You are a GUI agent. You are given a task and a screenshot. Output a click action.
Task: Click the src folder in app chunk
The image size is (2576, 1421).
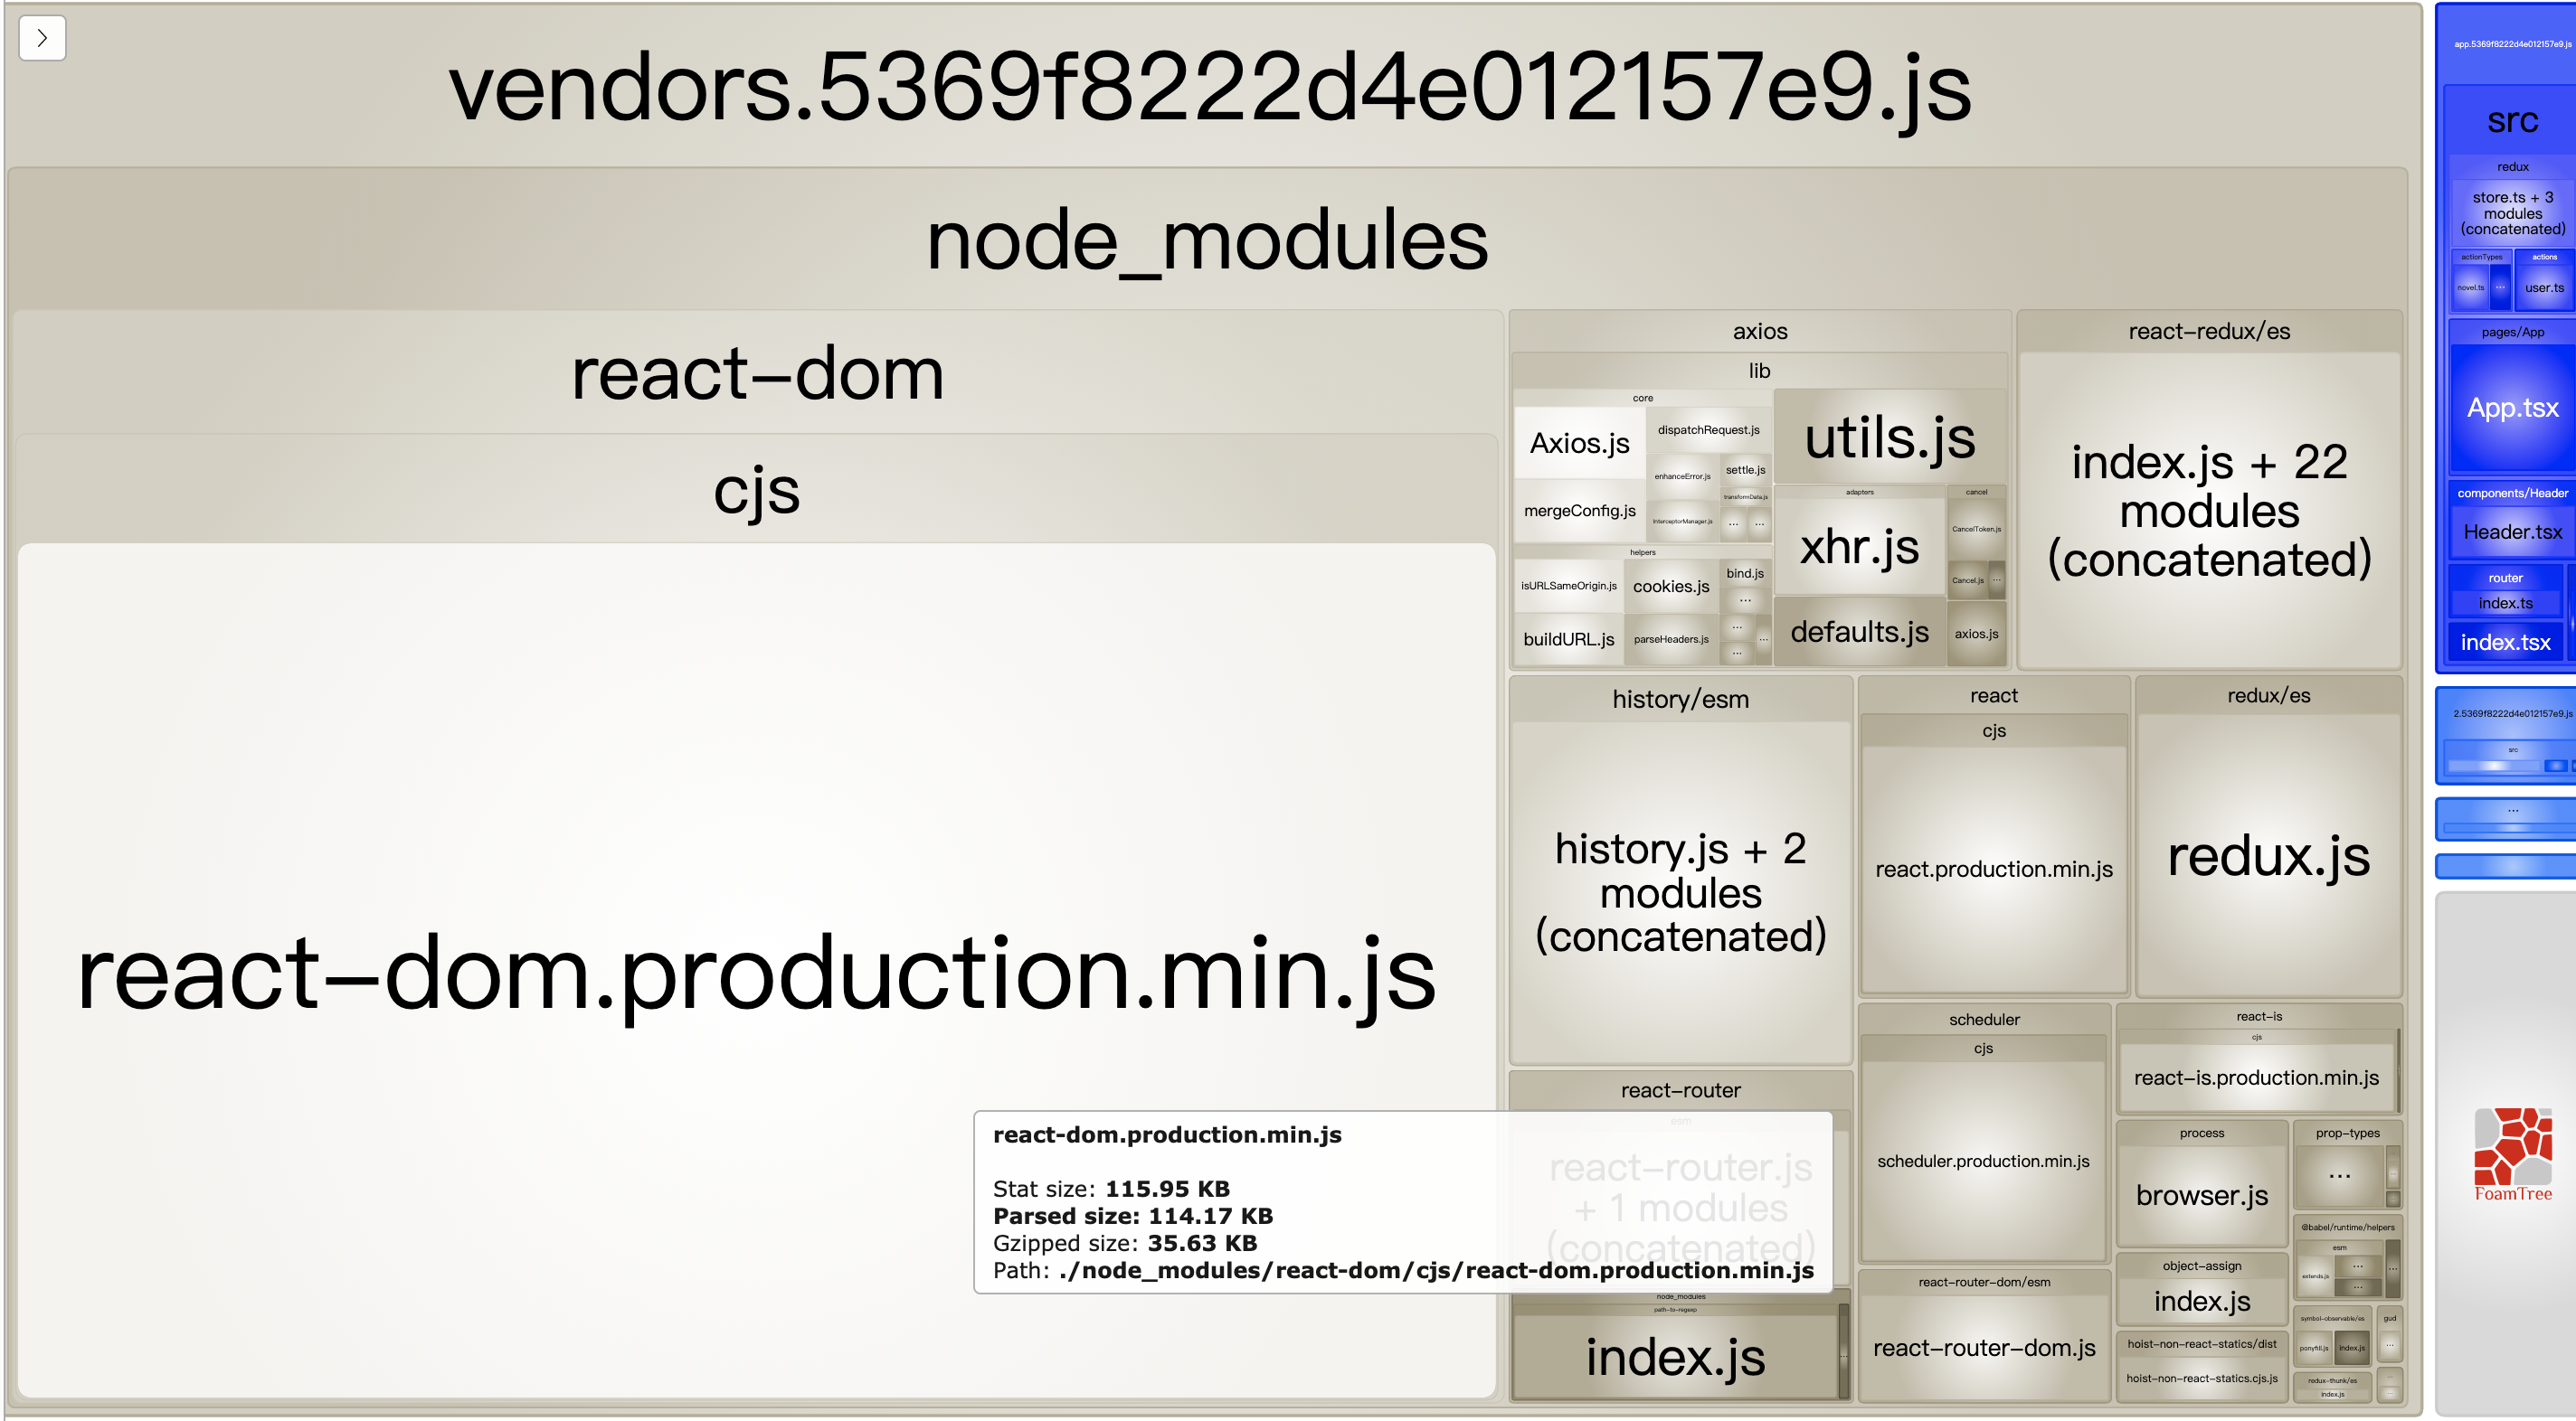tap(2512, 121)
